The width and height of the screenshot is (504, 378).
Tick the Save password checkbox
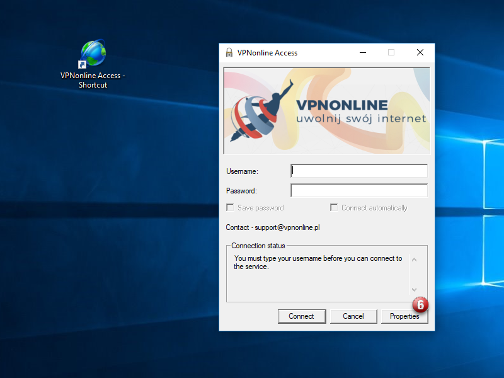pyautogui.click(x=230, y=208)
